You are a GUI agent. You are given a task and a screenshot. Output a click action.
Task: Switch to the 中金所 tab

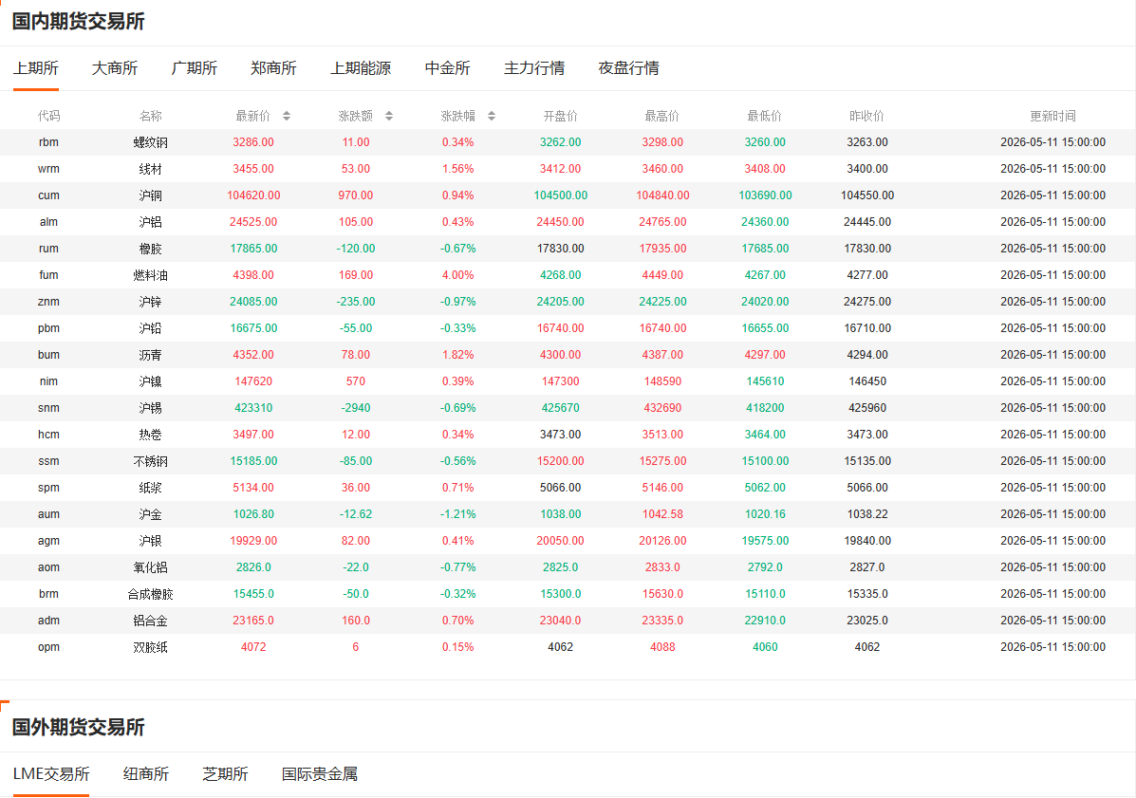[x=447, y=68]
